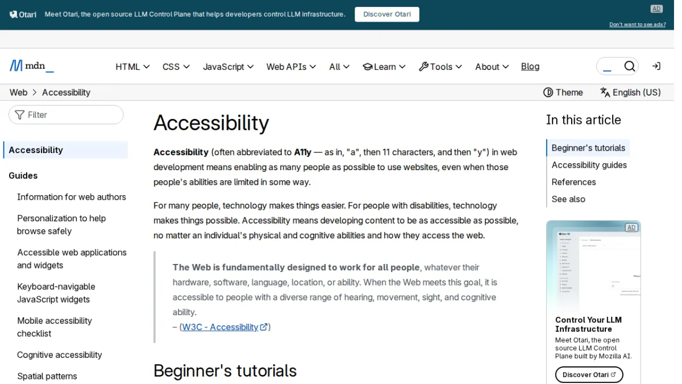Screen dimensions: 682x384
Task: Select "Cognitive accessibility" in the sidebar
Action: (60, 355)
